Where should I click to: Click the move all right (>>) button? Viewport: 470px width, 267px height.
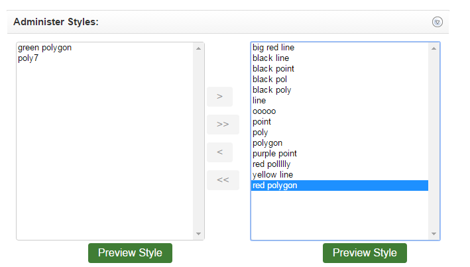tap(222, 125)
